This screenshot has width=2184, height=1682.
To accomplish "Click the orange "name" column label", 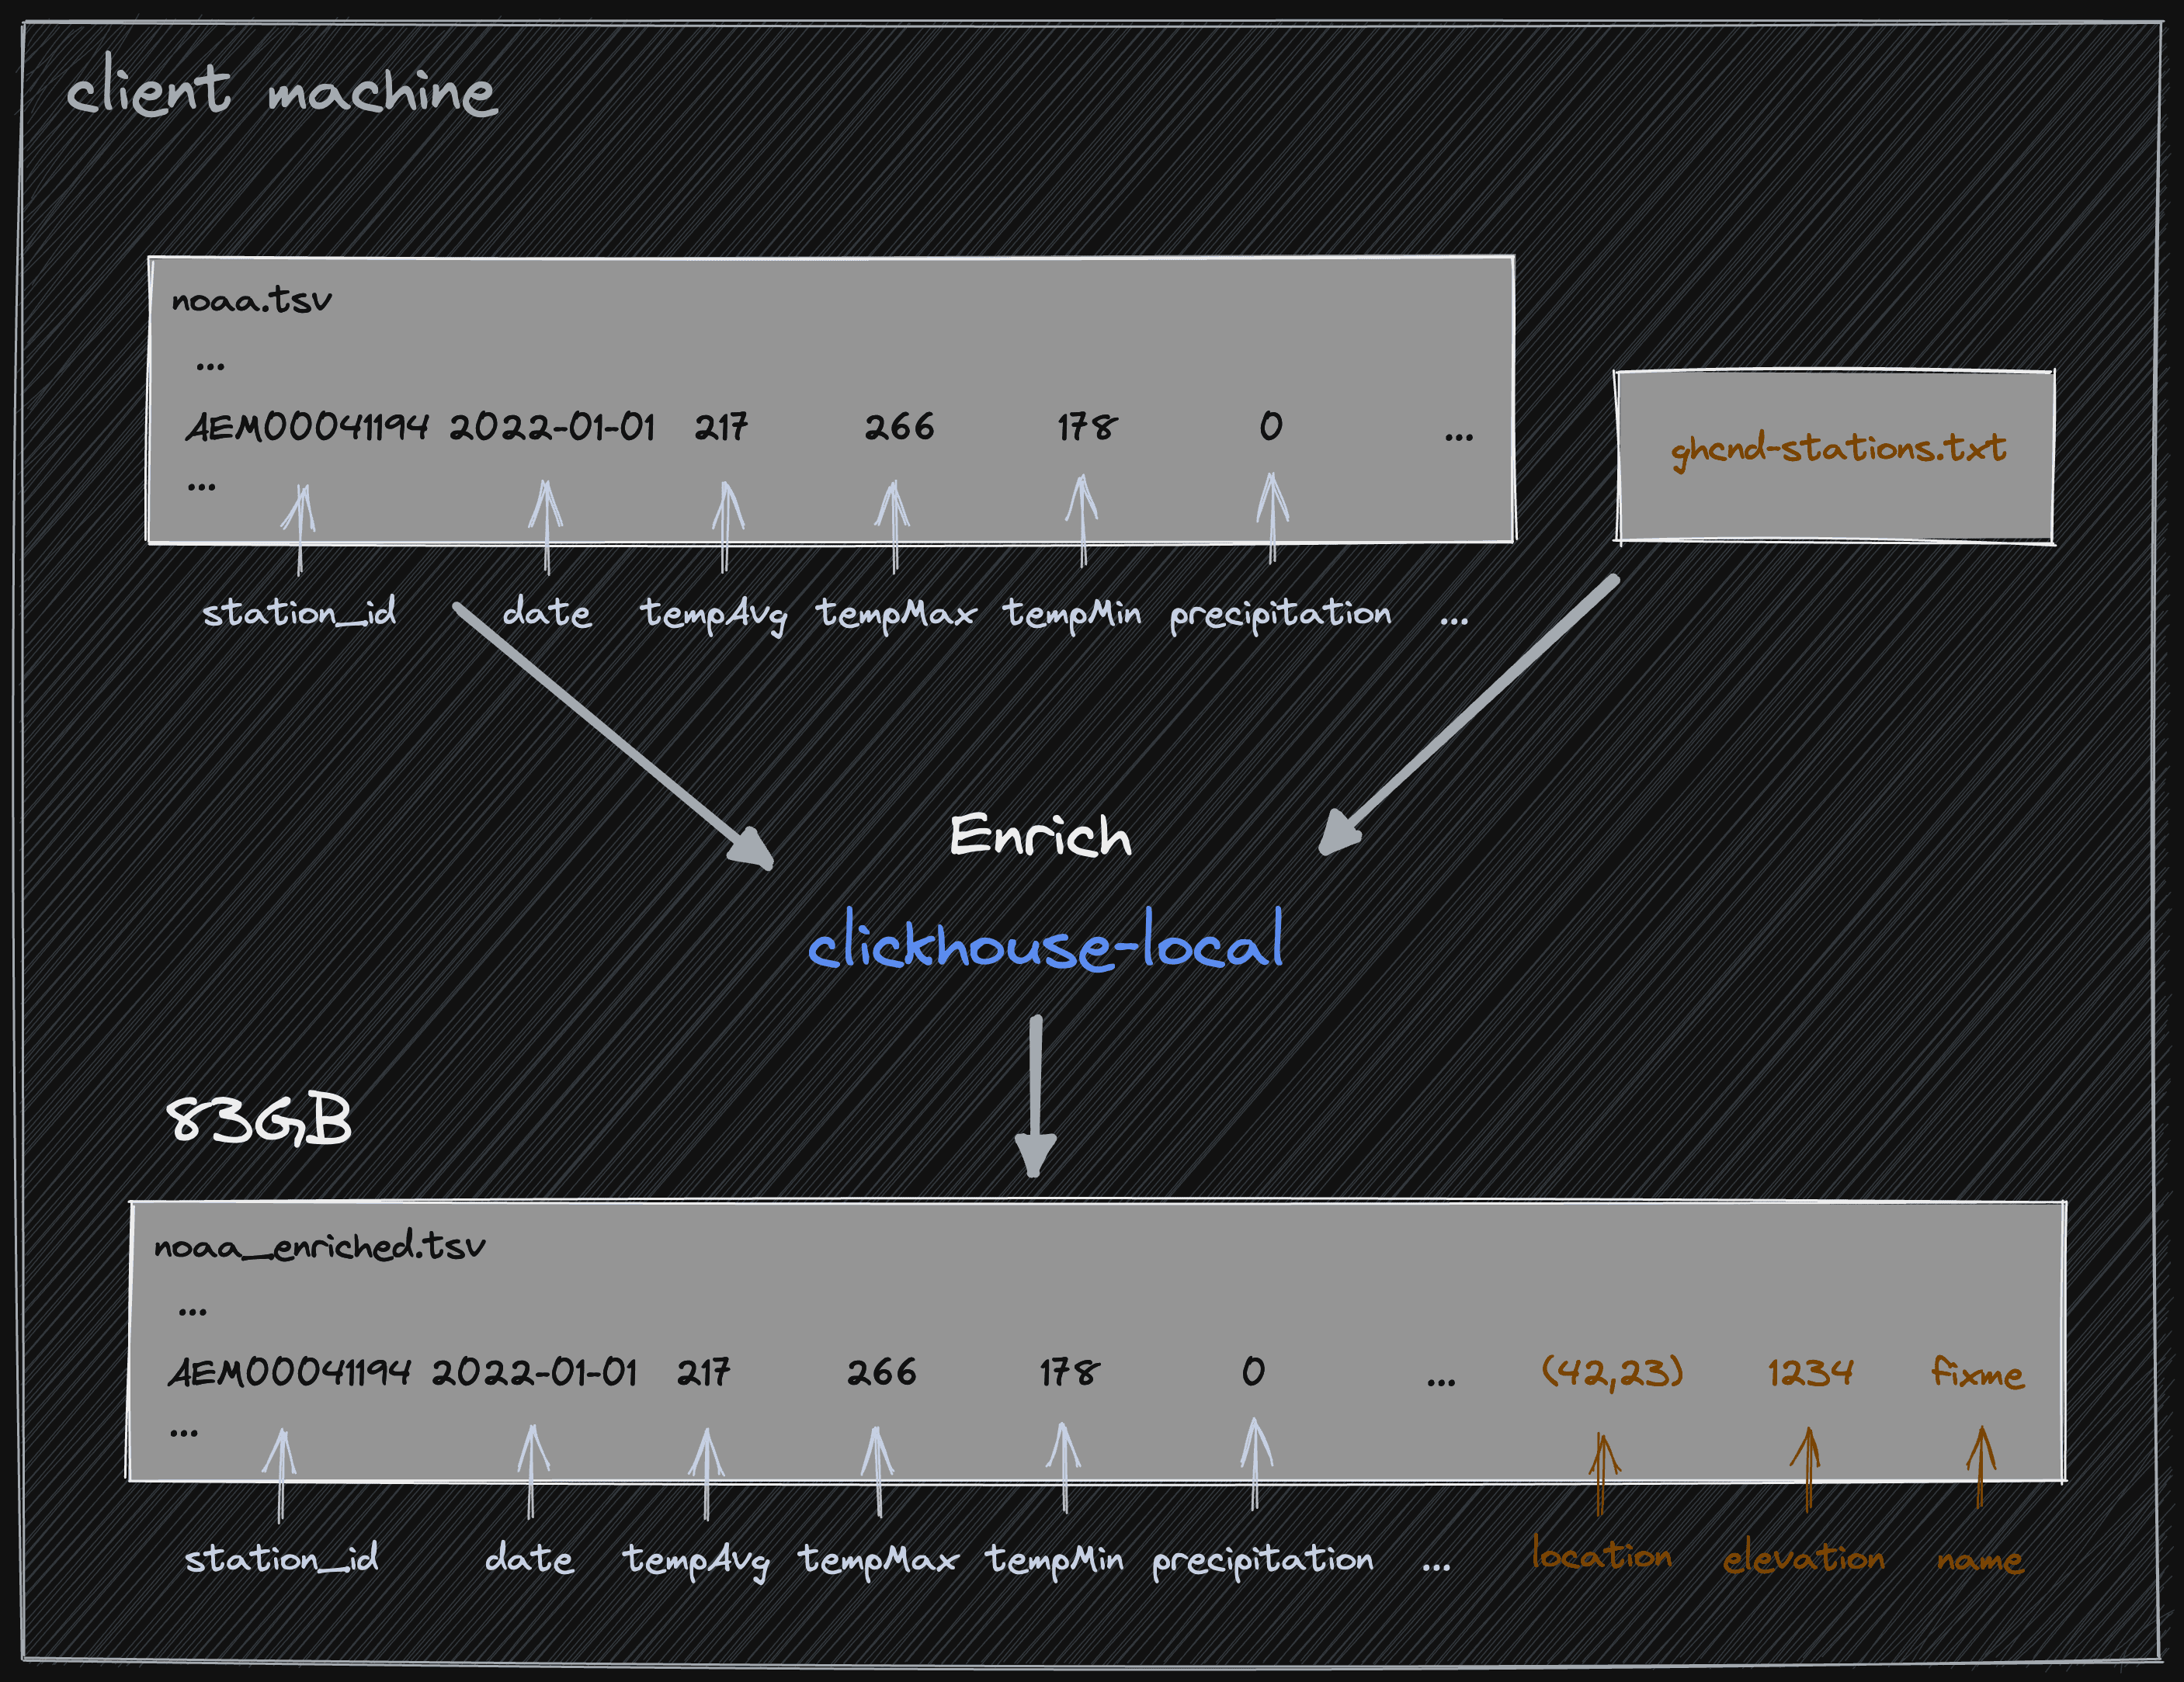I will (1980, 1560).
